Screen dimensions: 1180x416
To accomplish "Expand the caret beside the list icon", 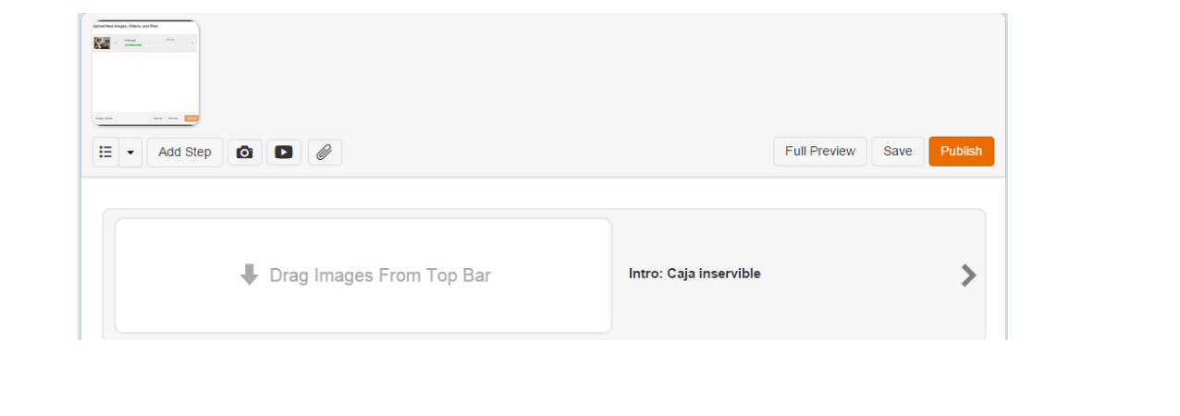I will click(x=130, y=152).
